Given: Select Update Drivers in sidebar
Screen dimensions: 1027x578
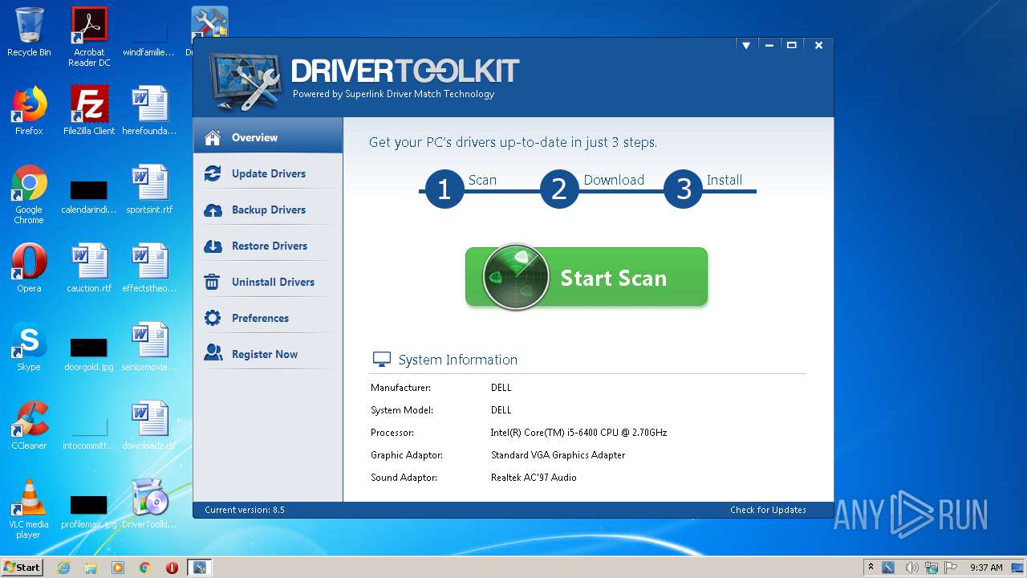Looking at the screenshot, I should pos(268,173).
